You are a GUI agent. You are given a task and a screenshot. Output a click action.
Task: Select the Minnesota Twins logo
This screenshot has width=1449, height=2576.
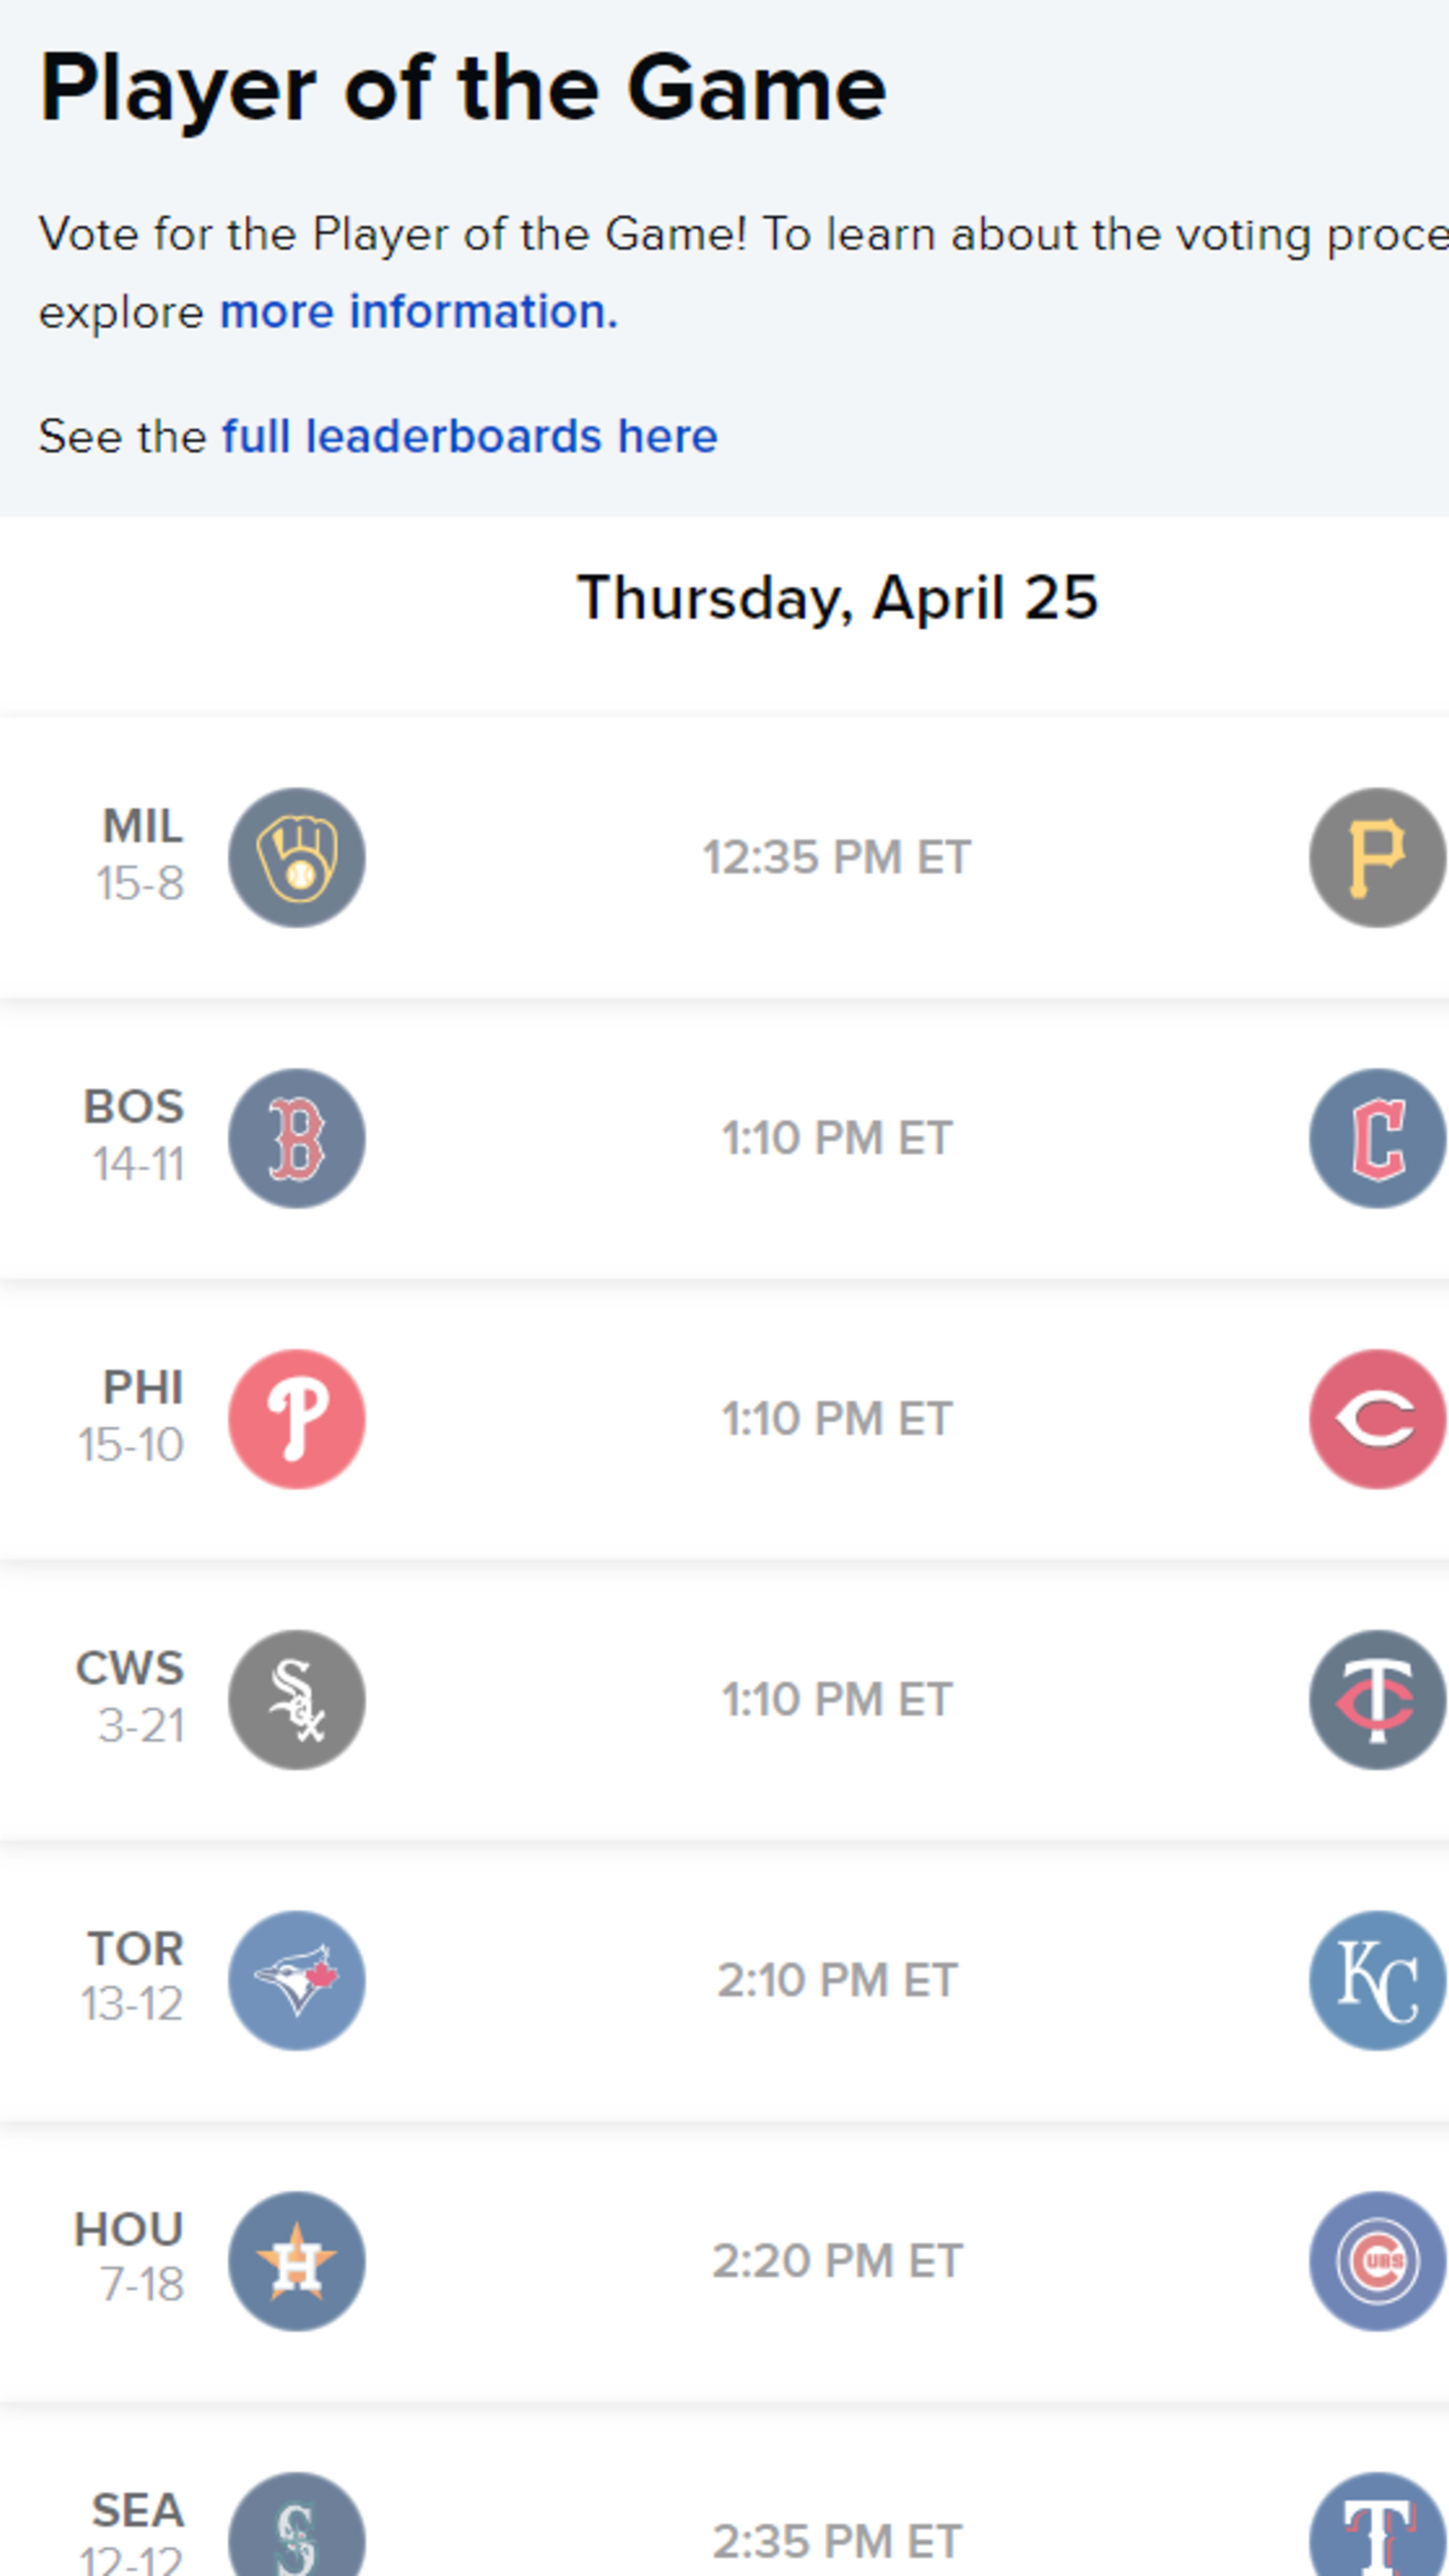tap(1378, 1700)
